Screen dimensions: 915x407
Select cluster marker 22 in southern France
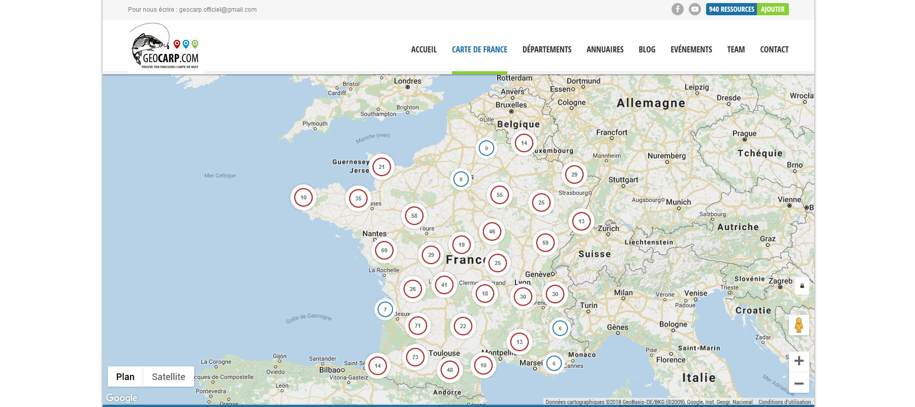(x=463, y=326)
